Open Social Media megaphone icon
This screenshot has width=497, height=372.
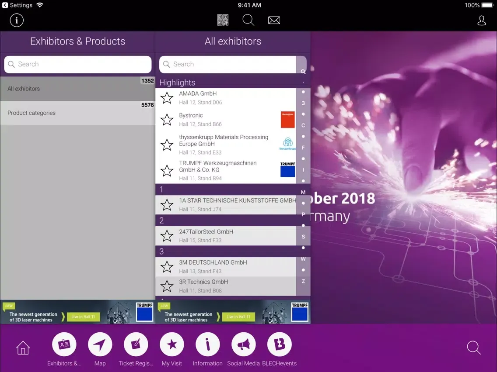(243, 344)
